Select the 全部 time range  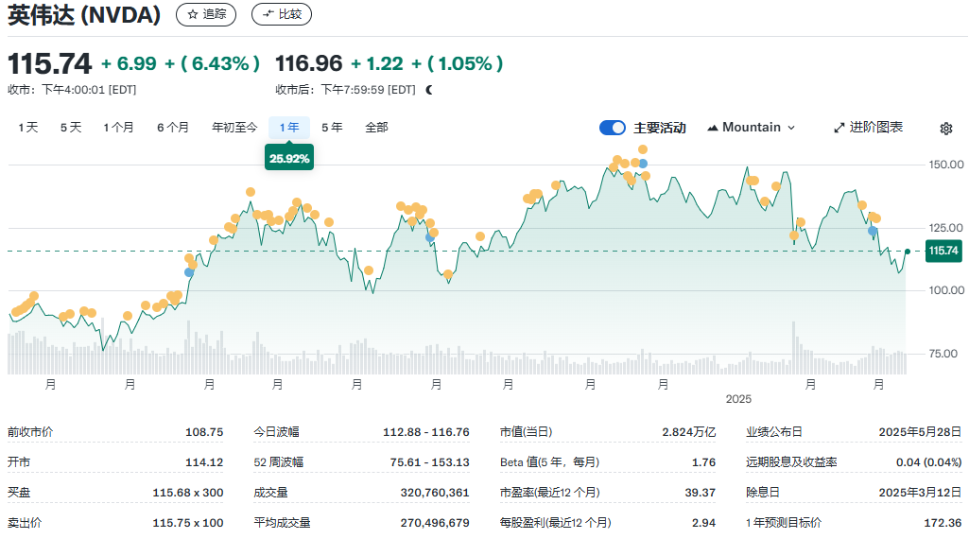376,128
